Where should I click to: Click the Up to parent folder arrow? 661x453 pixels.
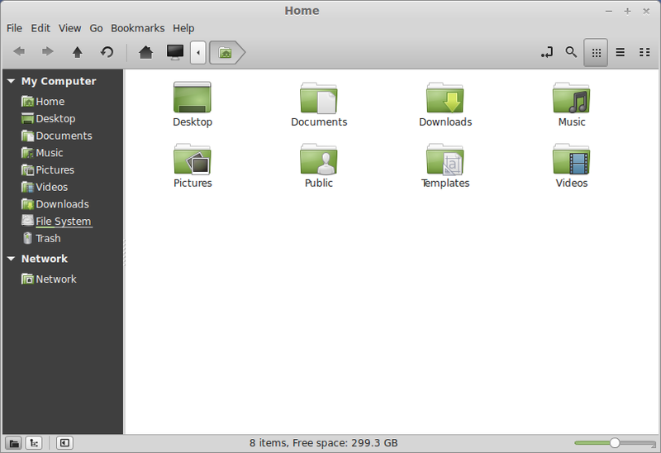(x=78, y=52)
